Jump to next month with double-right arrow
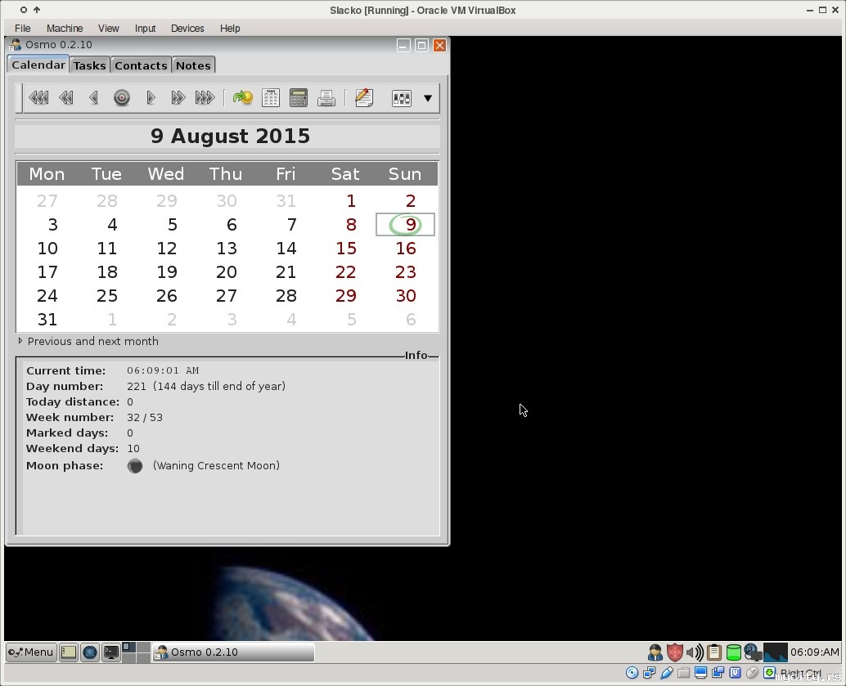 pos(178,97)
